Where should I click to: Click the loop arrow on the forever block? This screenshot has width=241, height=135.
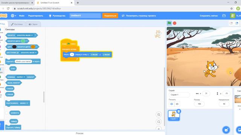[77, 59]
